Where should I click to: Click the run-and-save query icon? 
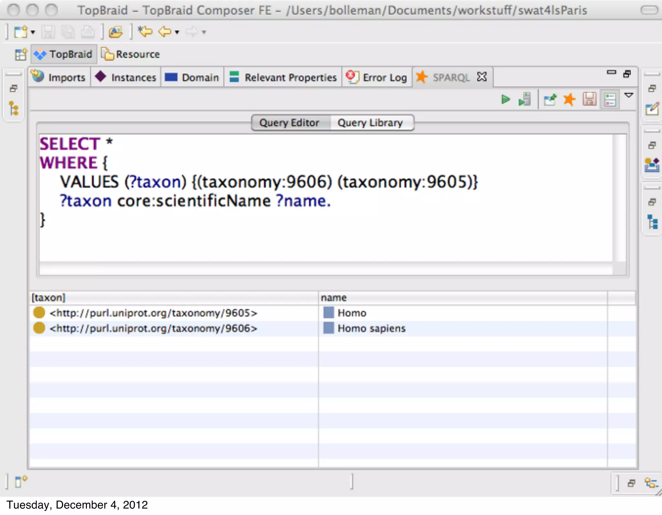pyautogui.click(x=525, y=99)
